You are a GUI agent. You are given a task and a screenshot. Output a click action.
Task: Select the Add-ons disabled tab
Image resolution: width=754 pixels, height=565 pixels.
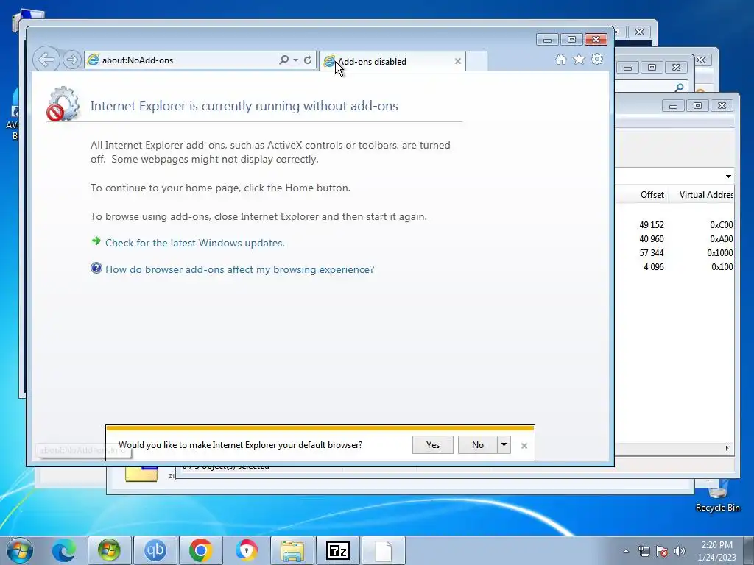(392, 62)
